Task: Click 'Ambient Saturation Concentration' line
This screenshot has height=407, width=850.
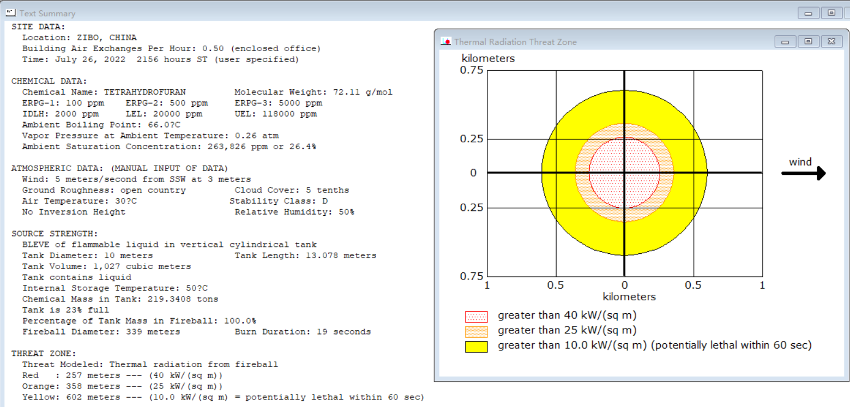Action: (169, 147)
